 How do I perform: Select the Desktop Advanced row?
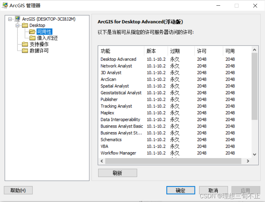[175, 59]
